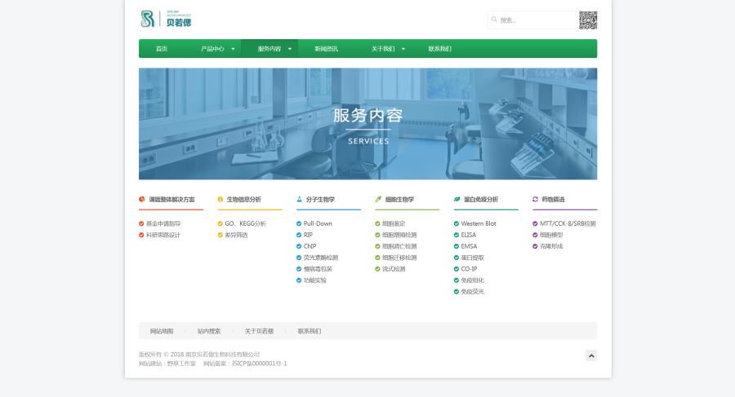The width and height of the screenshot is (735, 397).
Task: Expand the 关于我们 dropdown arrow
Action: (403, 49)
